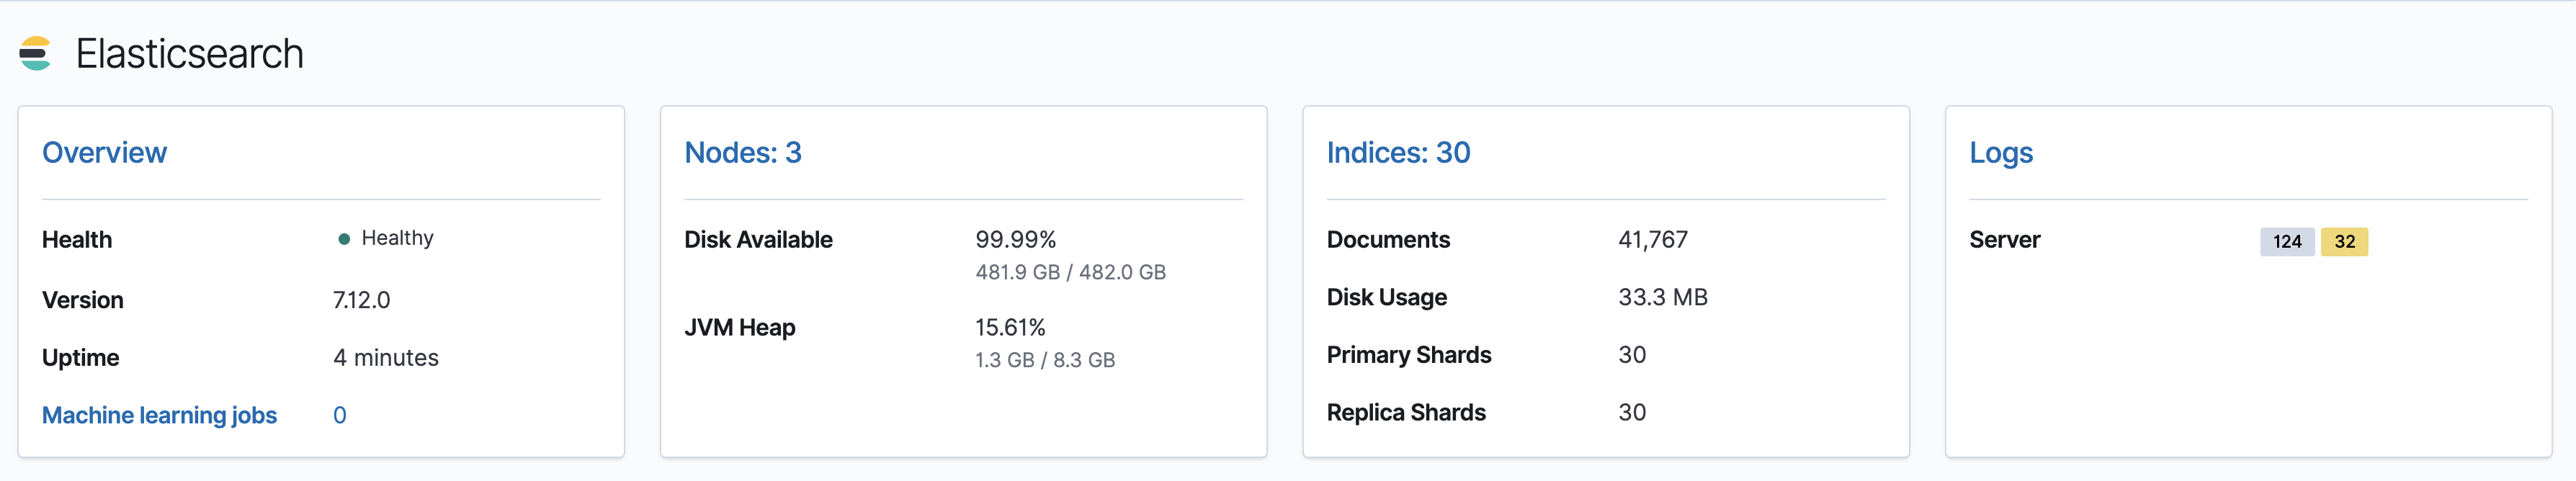Click the yellow 32 server log badge
This screenshot has width=2576, height=481.
(2344, 242)
